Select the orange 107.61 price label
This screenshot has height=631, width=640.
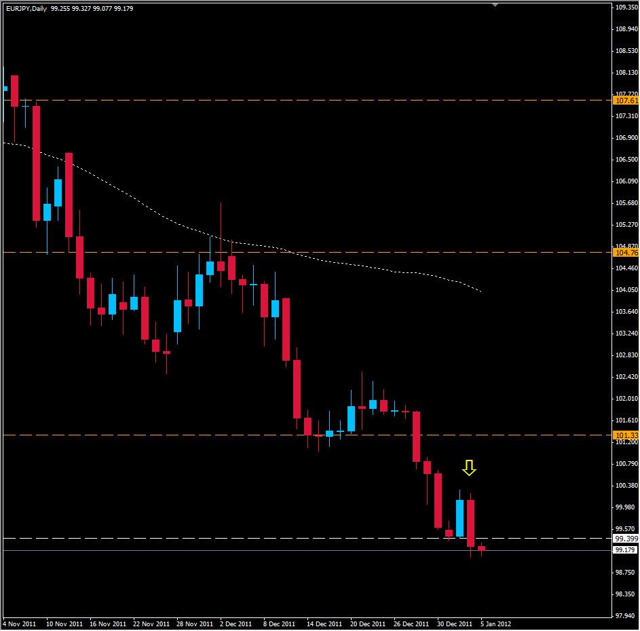click(x=625, y=101)
